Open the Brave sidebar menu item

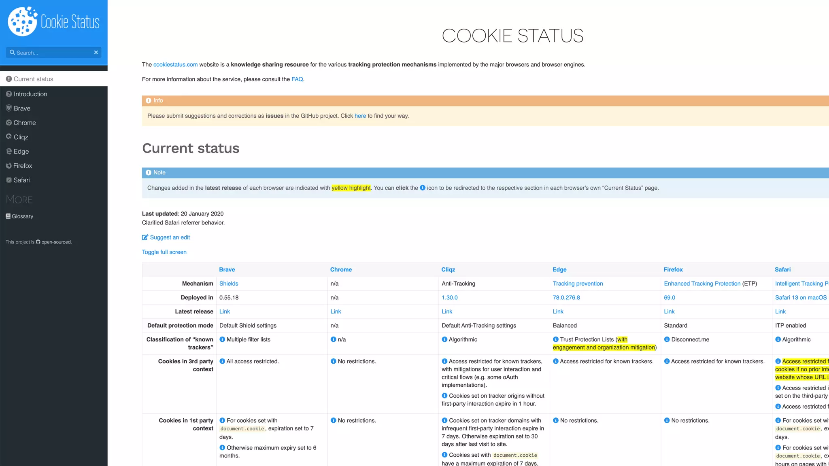[x=22, y=108]
